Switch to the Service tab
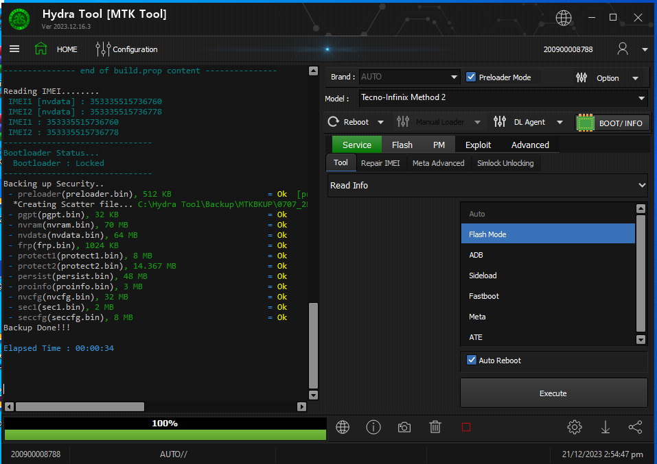 pos(357,145)
